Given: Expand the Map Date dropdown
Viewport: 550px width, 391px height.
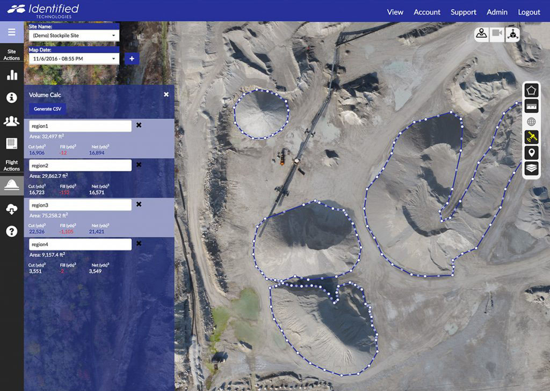Looking at the screenshot, I should click(x=74, y=58).
